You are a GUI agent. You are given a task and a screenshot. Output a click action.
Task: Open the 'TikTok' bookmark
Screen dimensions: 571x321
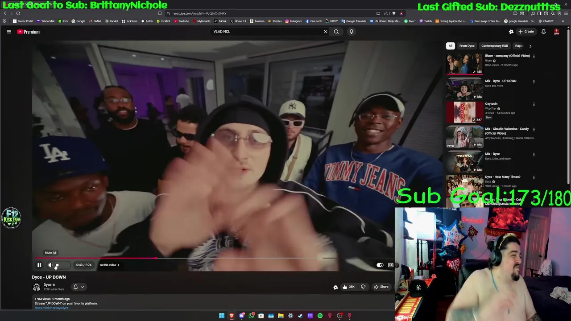[x=220, y=21]
